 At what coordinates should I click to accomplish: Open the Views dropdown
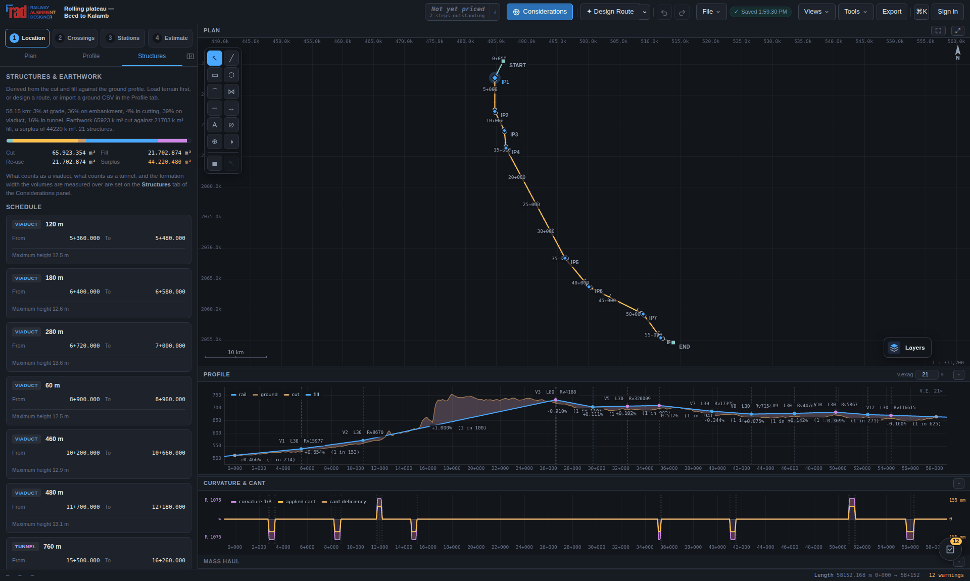[x=816, y=12]
